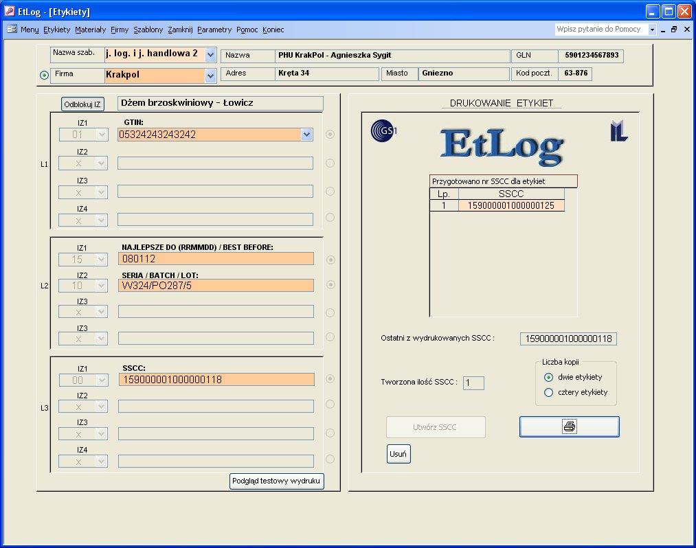Toggle the radio next to the SSCC field
Viewport: 696px width, 548px height.
coord(330,378)
